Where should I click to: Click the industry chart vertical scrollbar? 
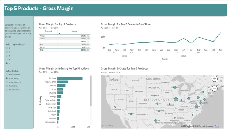(91, 91)
